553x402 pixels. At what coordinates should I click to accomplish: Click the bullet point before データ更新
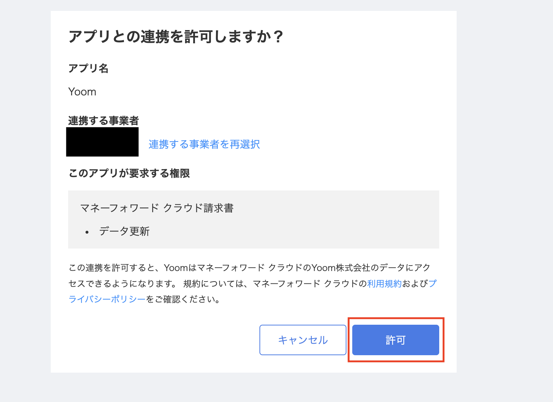coord(87,232)
